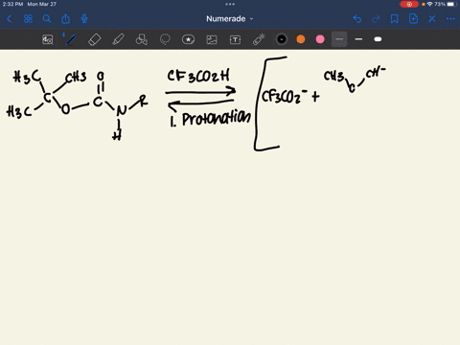Pick the orange pen color

pyautogui.click(x=301, y=39)
